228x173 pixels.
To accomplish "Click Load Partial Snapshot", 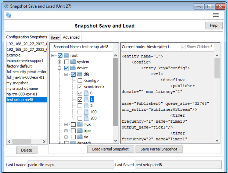I will (x=111, y=149).
